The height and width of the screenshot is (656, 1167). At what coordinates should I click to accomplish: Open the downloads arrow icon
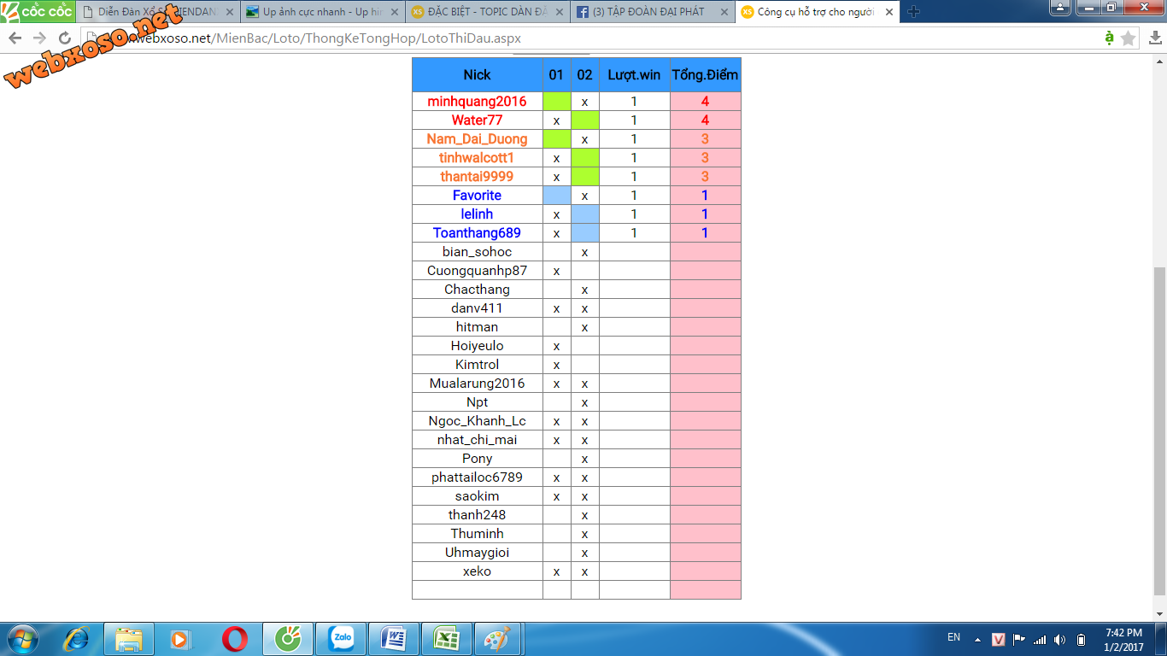click(1154, 38)
